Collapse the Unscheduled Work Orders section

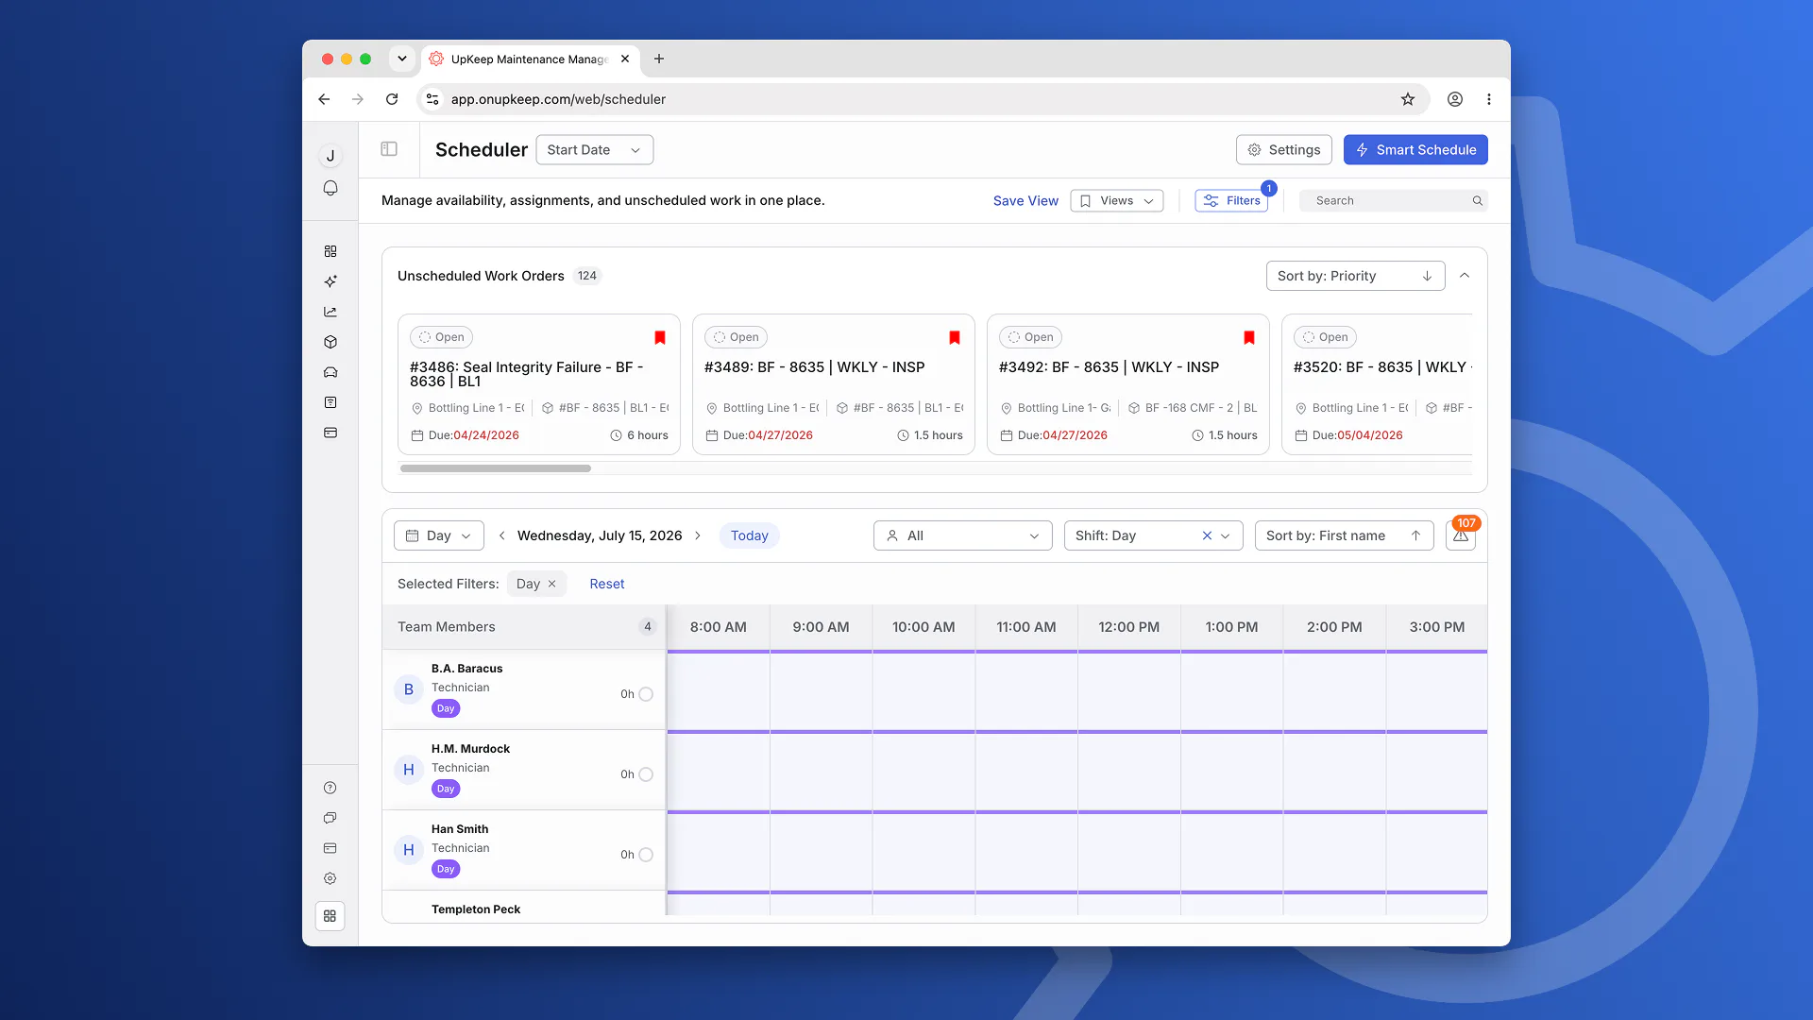coord(1465,276)
